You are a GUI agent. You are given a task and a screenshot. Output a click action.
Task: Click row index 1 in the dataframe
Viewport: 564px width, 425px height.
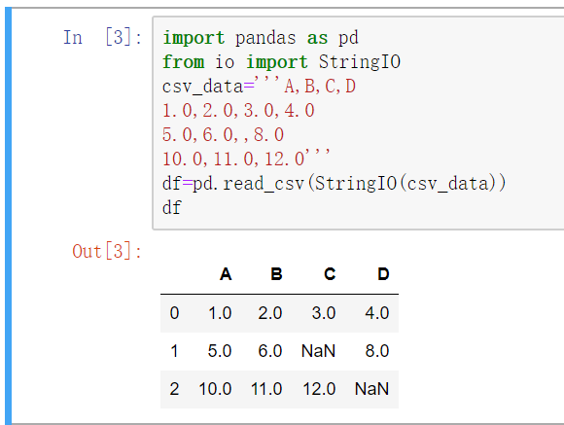pyautogui.click(x=174, y=351)
